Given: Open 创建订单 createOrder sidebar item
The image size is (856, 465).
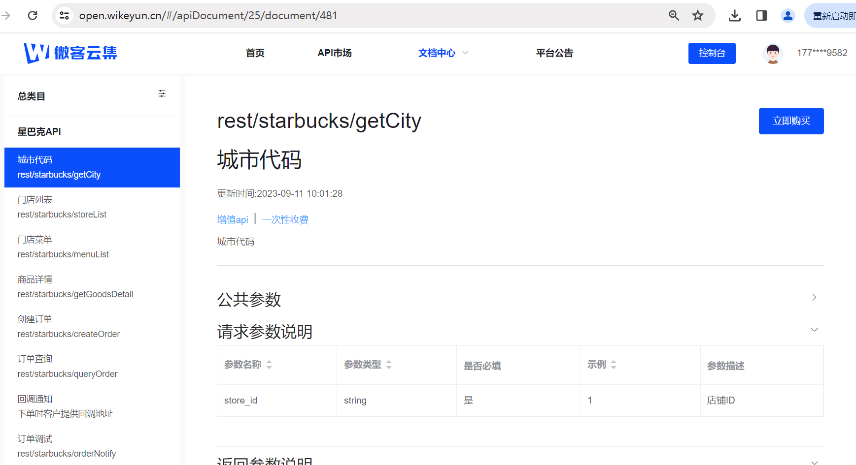Looking at the screenshot, I should tap(92, 327).
